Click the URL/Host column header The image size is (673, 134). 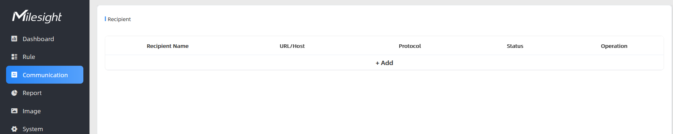coord(292,46)
